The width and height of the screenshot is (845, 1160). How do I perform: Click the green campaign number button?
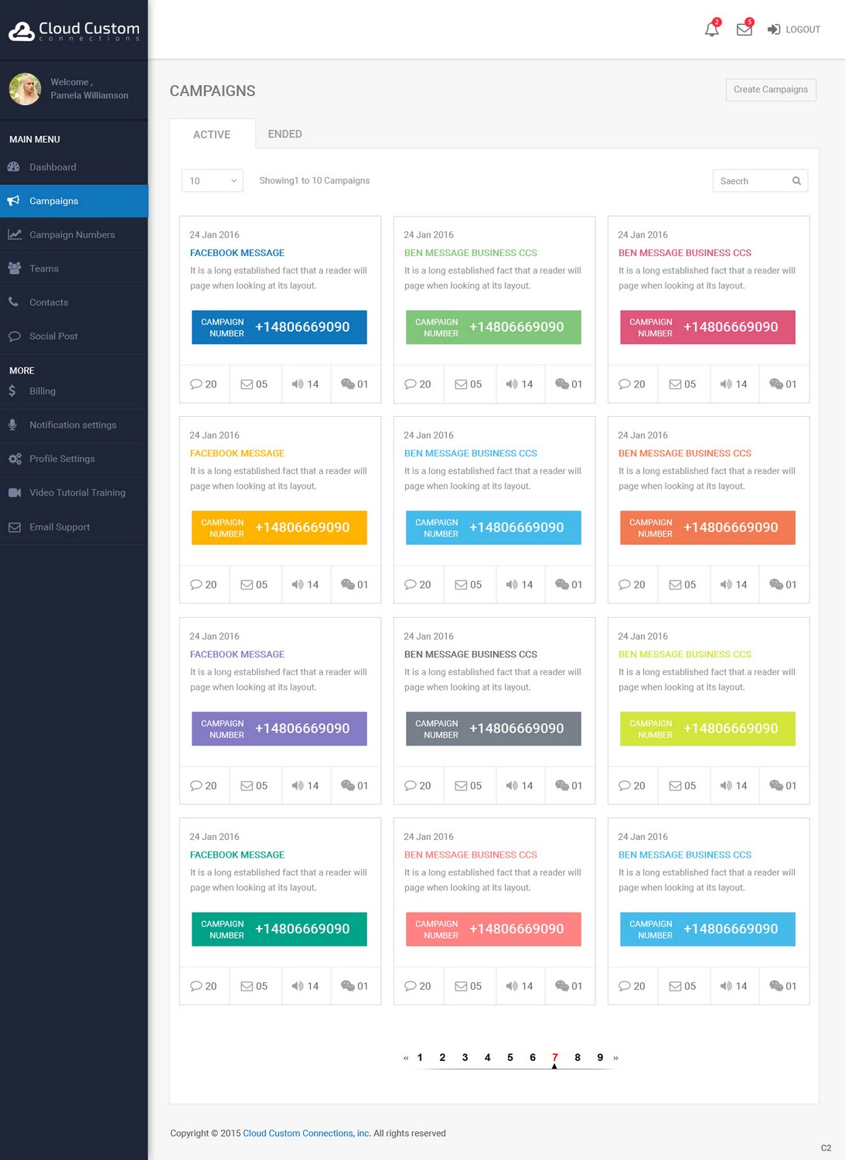pyautogui.click(x=493, y=327)
